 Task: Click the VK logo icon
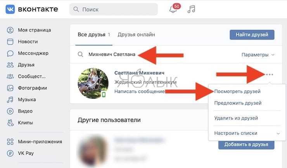(x=10, y=9)
